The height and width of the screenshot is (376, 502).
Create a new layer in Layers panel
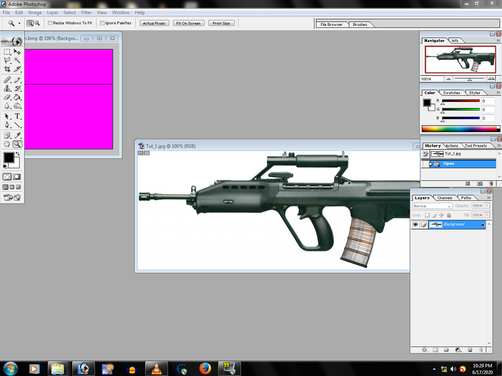click(470, 349)
